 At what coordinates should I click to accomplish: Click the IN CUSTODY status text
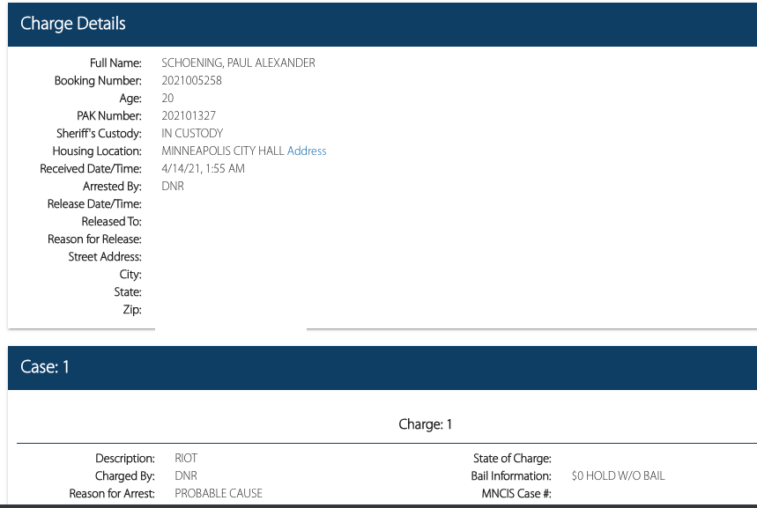[192, 134]
